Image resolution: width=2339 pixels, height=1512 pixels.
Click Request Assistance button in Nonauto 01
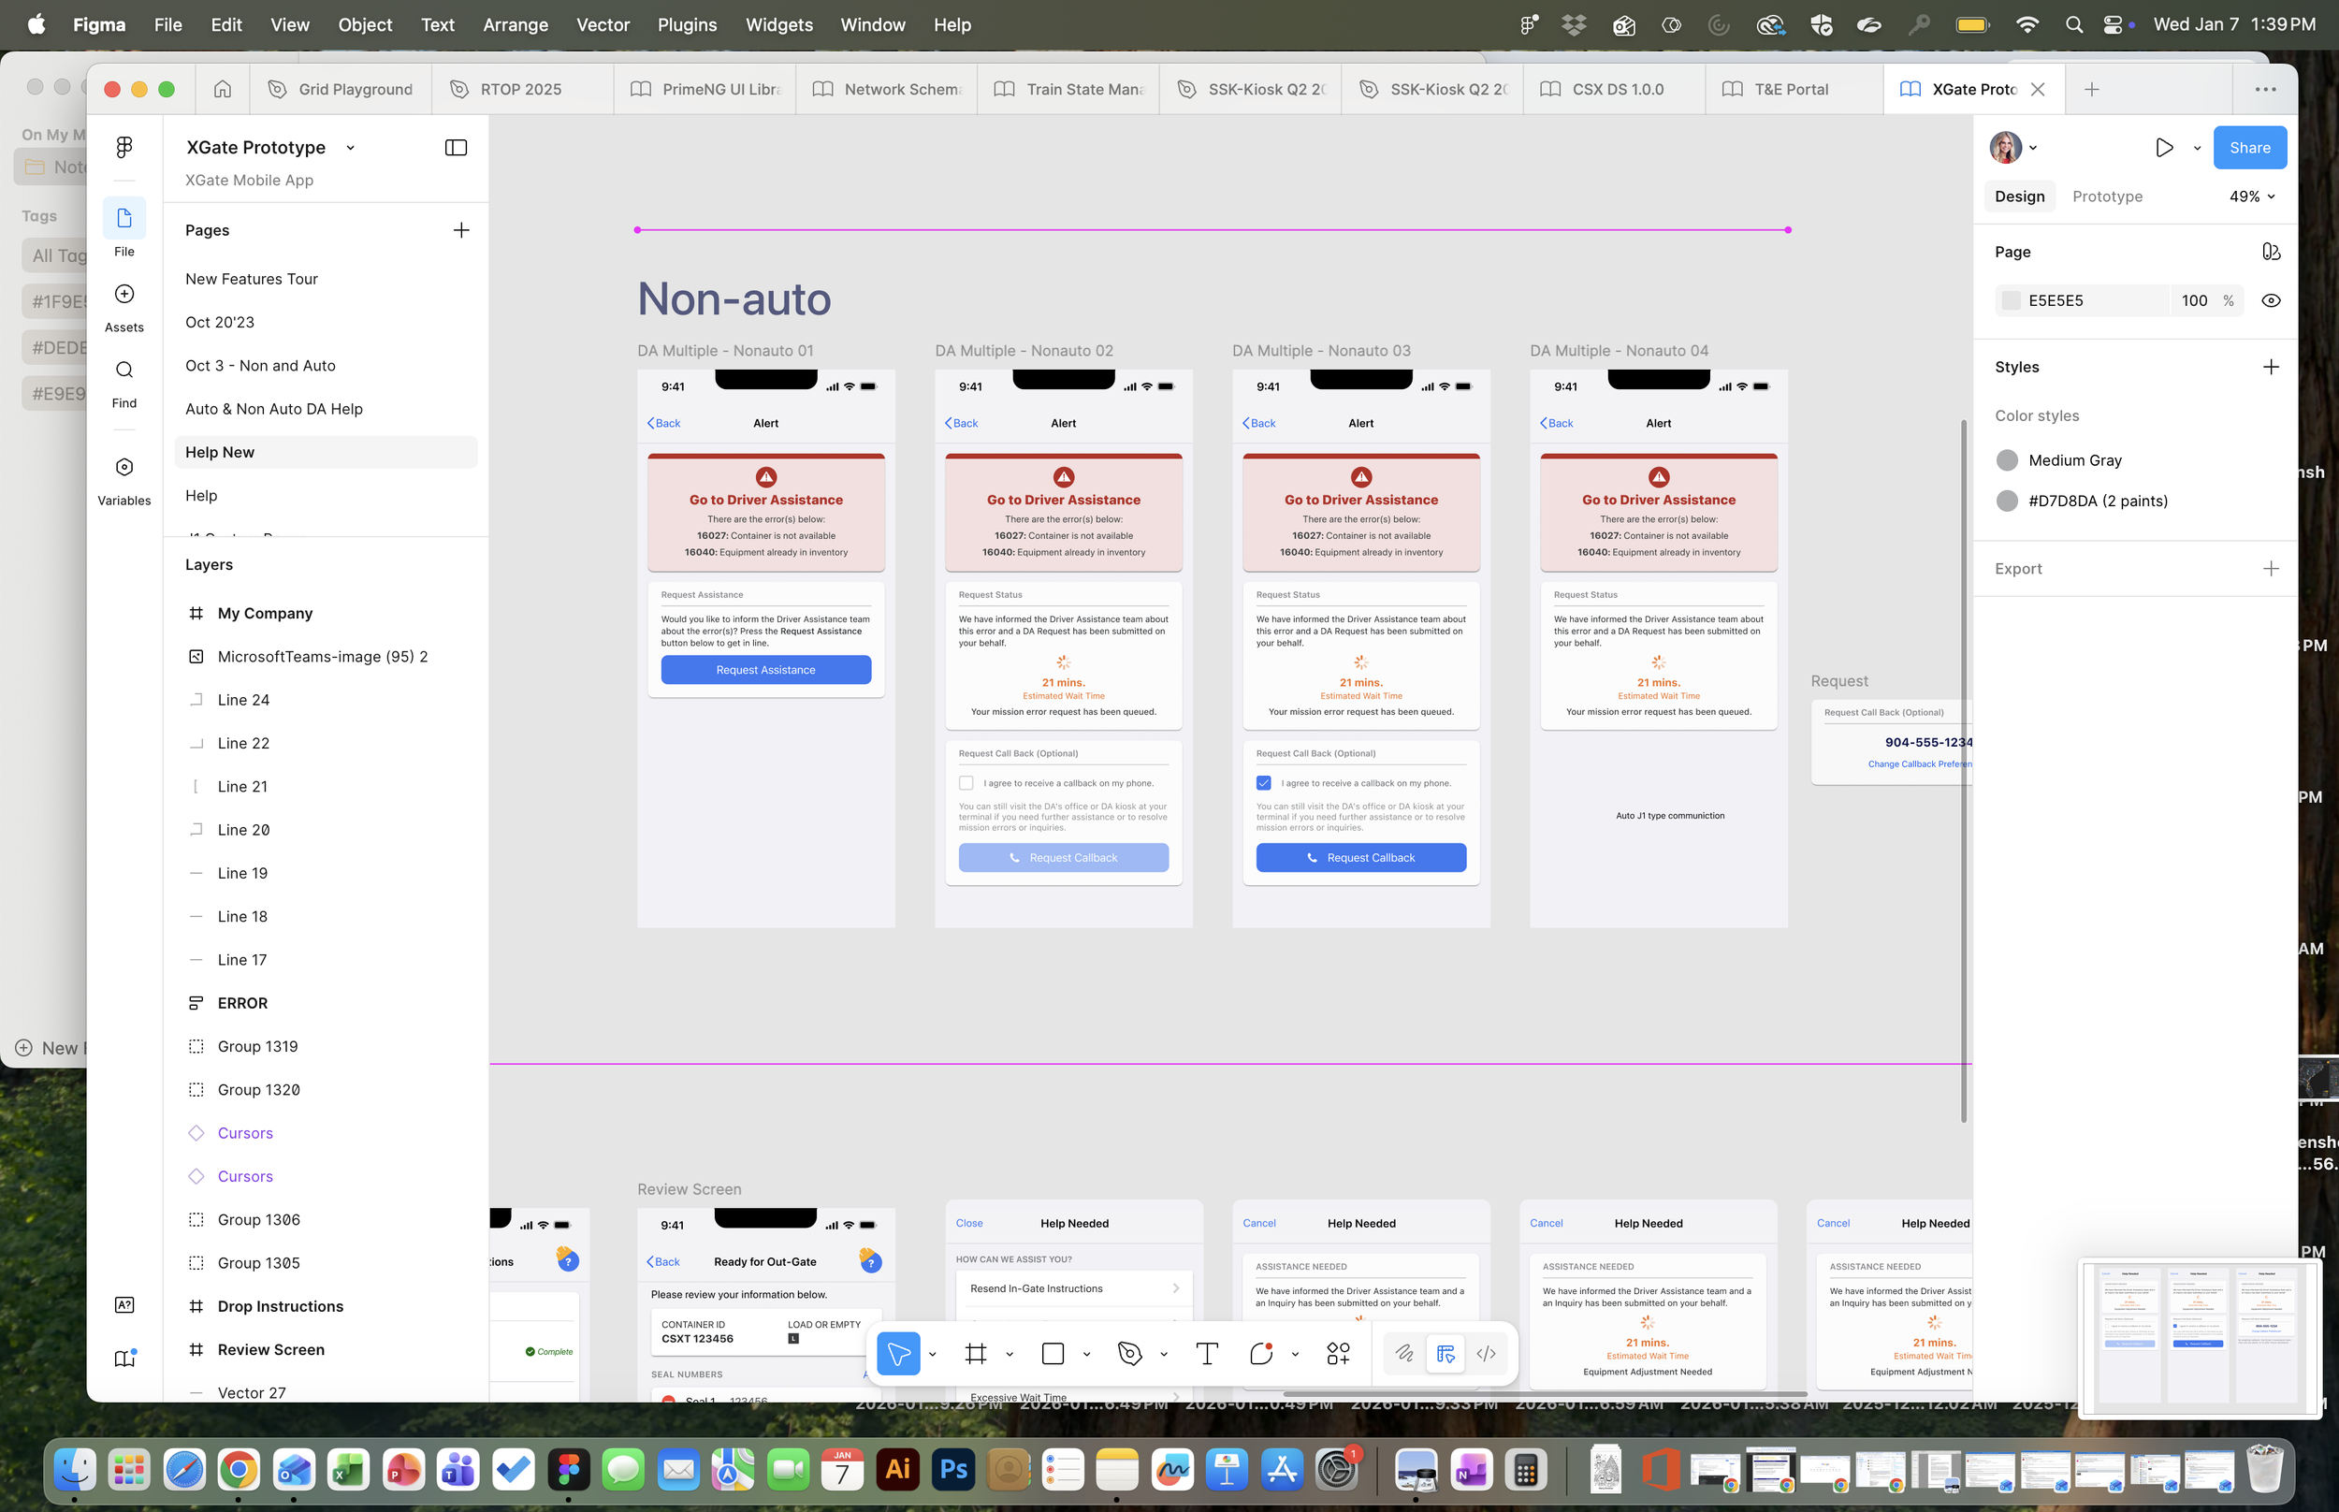765,670
